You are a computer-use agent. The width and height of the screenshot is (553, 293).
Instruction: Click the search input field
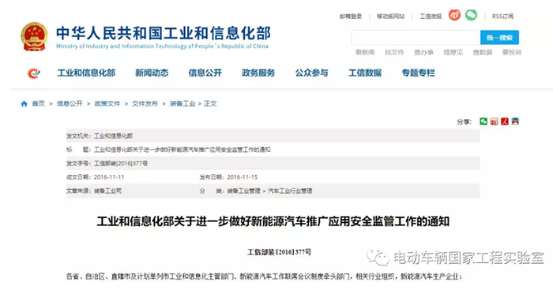tap(416, 37)
